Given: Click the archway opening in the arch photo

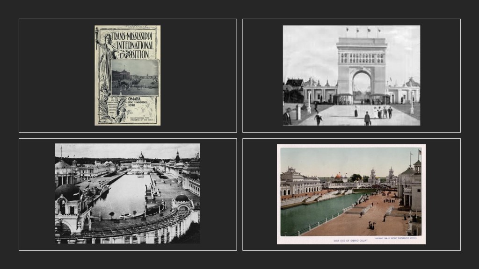Looking at the screenshot, I should pyautogui.click(x=362, y=83).
